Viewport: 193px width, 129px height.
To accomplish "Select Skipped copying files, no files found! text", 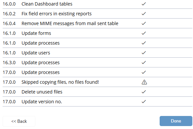I will tap(60, 82).
